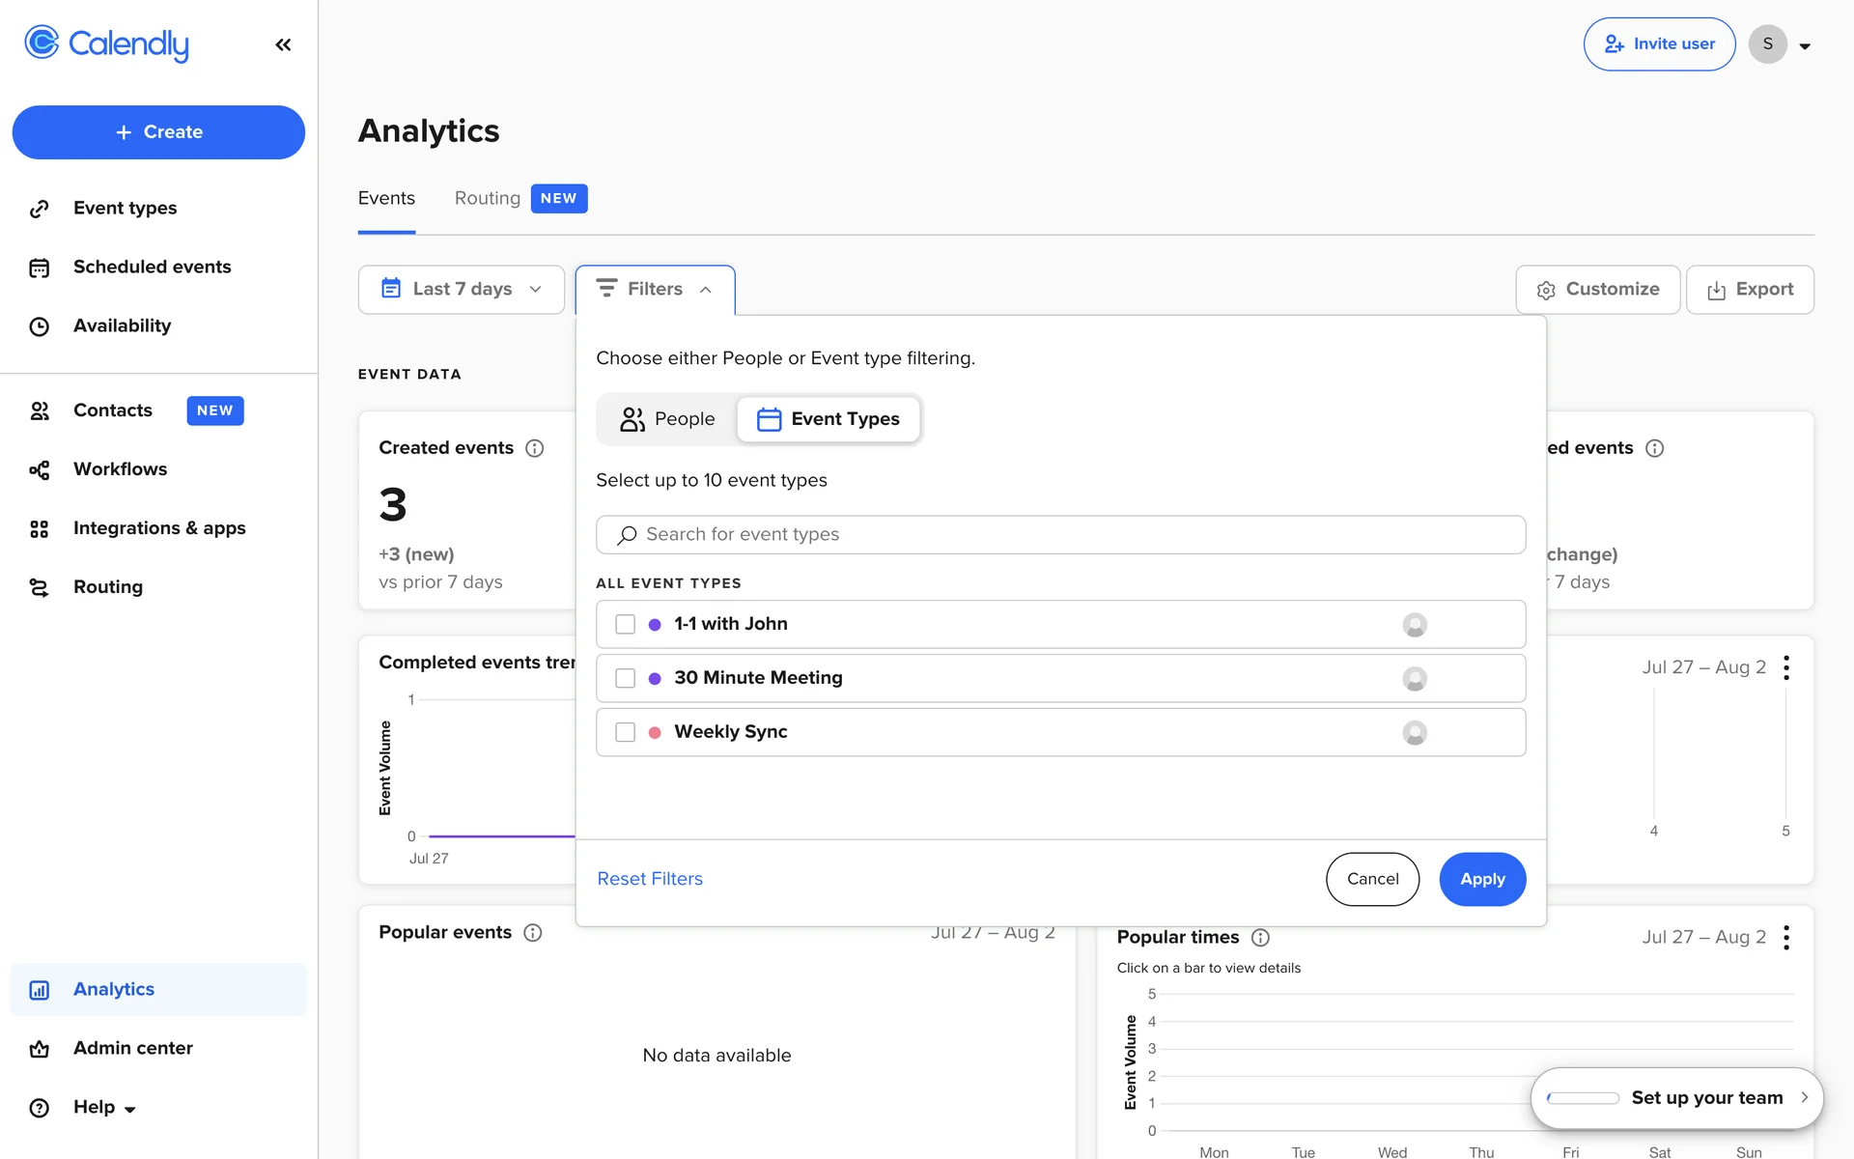Select the Weekly Sync event checkbox
The height and width of the screenshot is (1159, 1854).
pyautogui.click(x=625, y=733)
